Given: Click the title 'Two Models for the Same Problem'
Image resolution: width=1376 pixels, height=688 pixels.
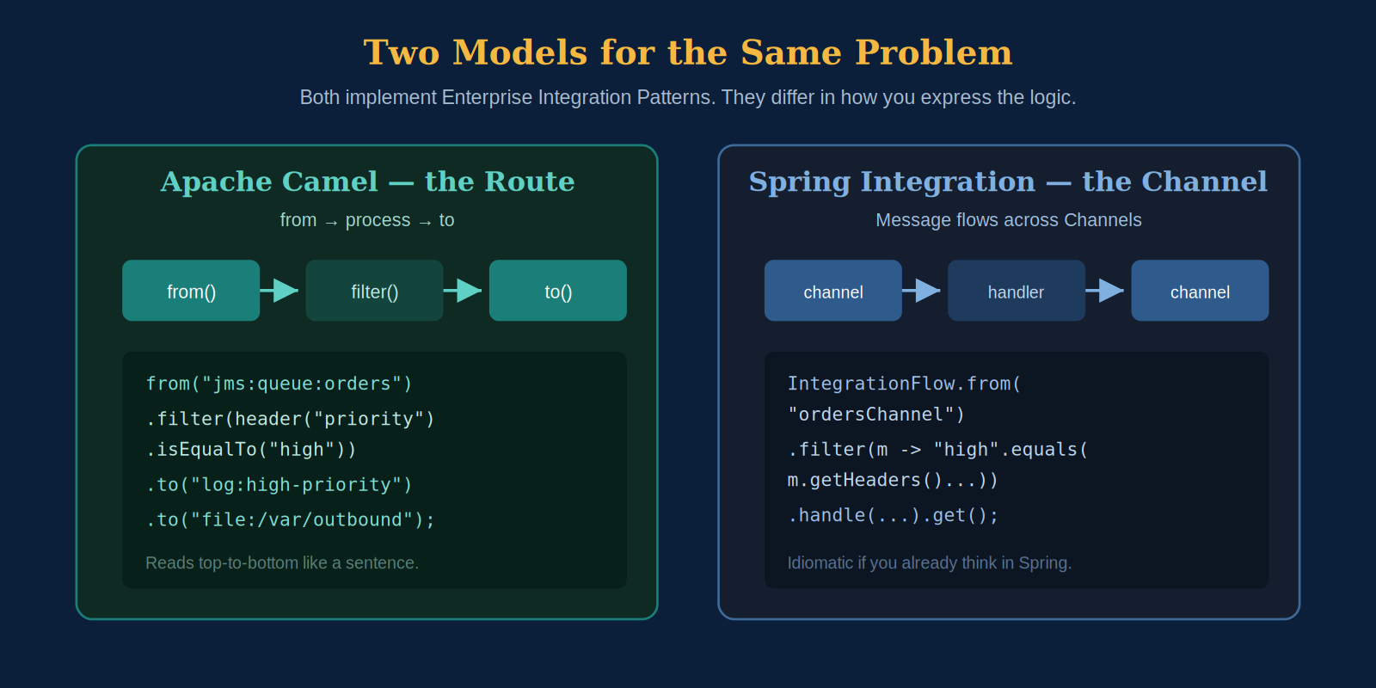Looking at the screenshot, I should pyautogui.click(x=688, y=52).
